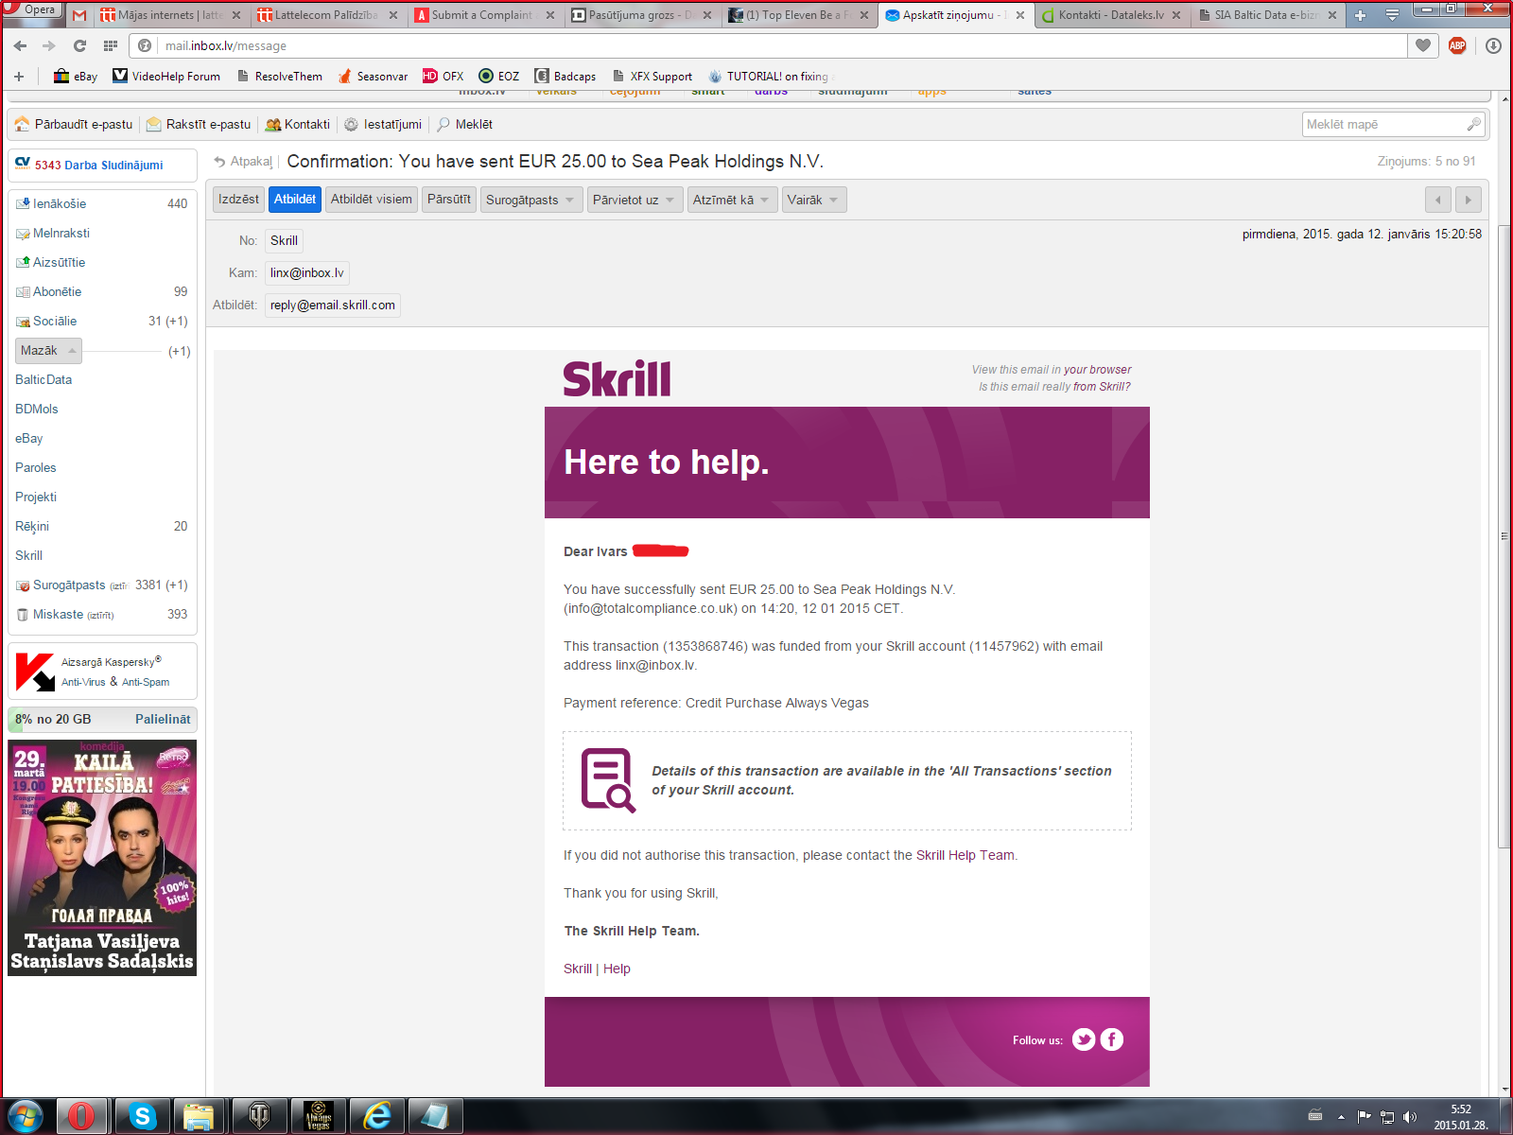The height and width of the screenshot is (1135, 1513).
Task: Open downloads arrow icon in address bar
Action: coord(1493,45)
